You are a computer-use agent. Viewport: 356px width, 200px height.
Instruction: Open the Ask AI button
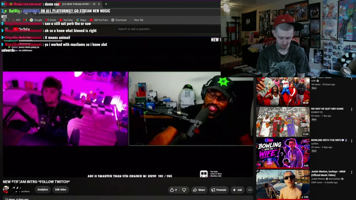(237, 190)
